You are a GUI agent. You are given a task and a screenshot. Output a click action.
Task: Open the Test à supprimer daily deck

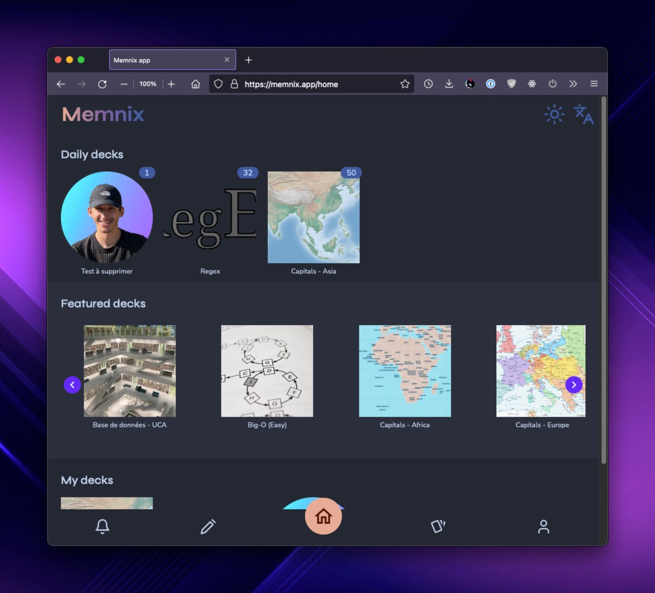[107, 217]
